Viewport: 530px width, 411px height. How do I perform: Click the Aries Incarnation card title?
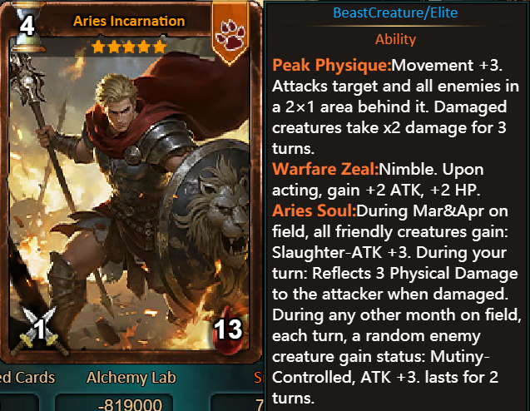129,21
